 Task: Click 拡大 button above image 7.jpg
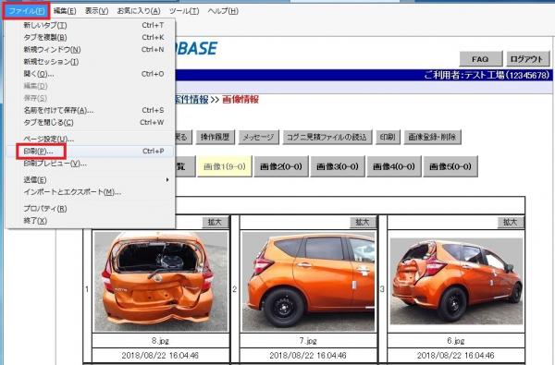pos(364,222)
